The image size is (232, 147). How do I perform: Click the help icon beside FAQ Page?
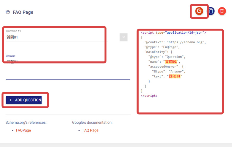(x=8, y=12)
